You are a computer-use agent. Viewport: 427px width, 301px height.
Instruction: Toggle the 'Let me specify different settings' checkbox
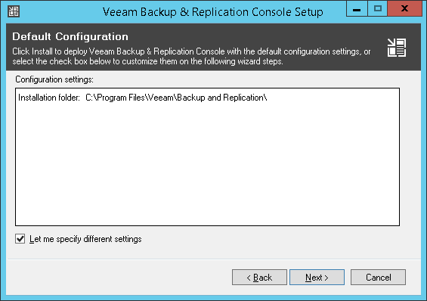(x=20, y=239)
